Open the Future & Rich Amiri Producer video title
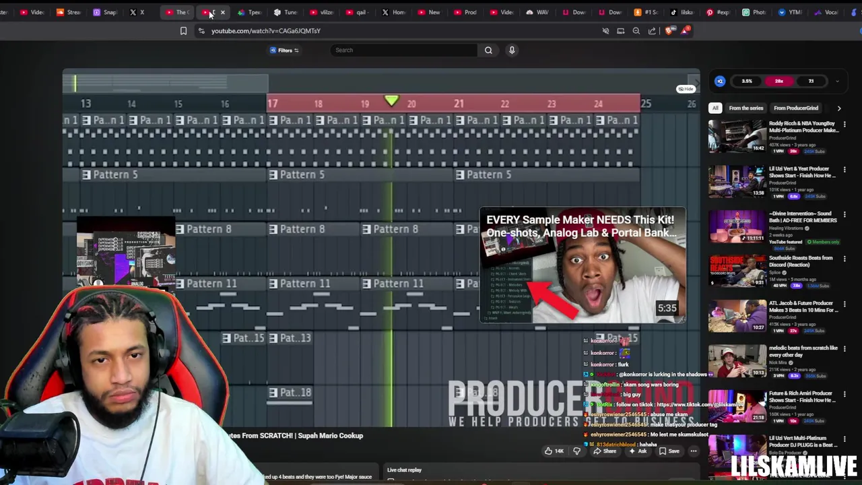The image size is (862, 485). (x=802, y=396)
